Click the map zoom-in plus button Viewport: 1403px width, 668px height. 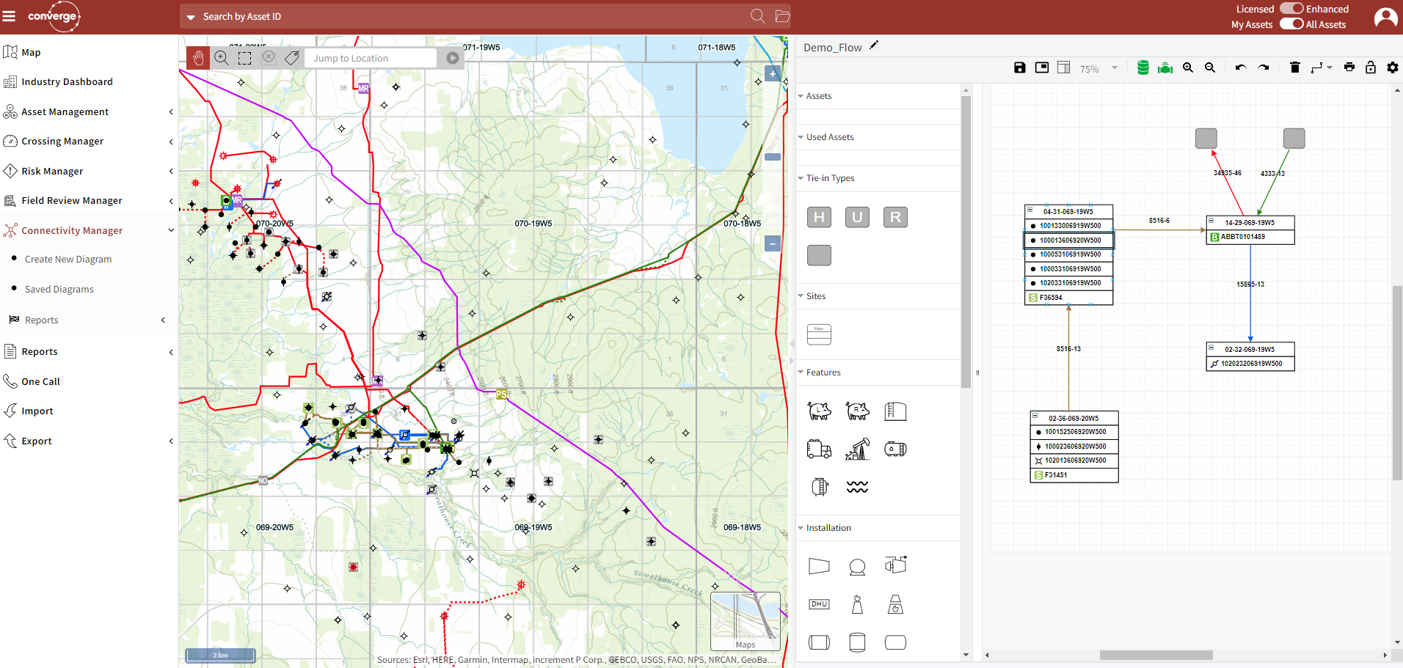pyautogui.click(x=773, y=73)
